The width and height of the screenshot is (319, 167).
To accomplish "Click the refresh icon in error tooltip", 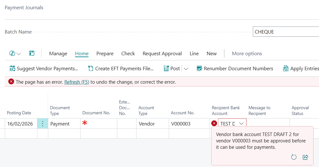I will tap(294, 157).
